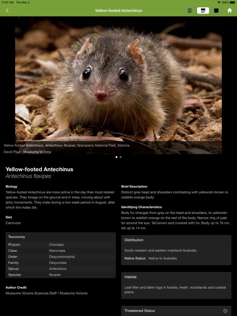Select the Family value Dasyuridae
The height and width of the screenshot is (316, 237).
click(x=58, y=263)
